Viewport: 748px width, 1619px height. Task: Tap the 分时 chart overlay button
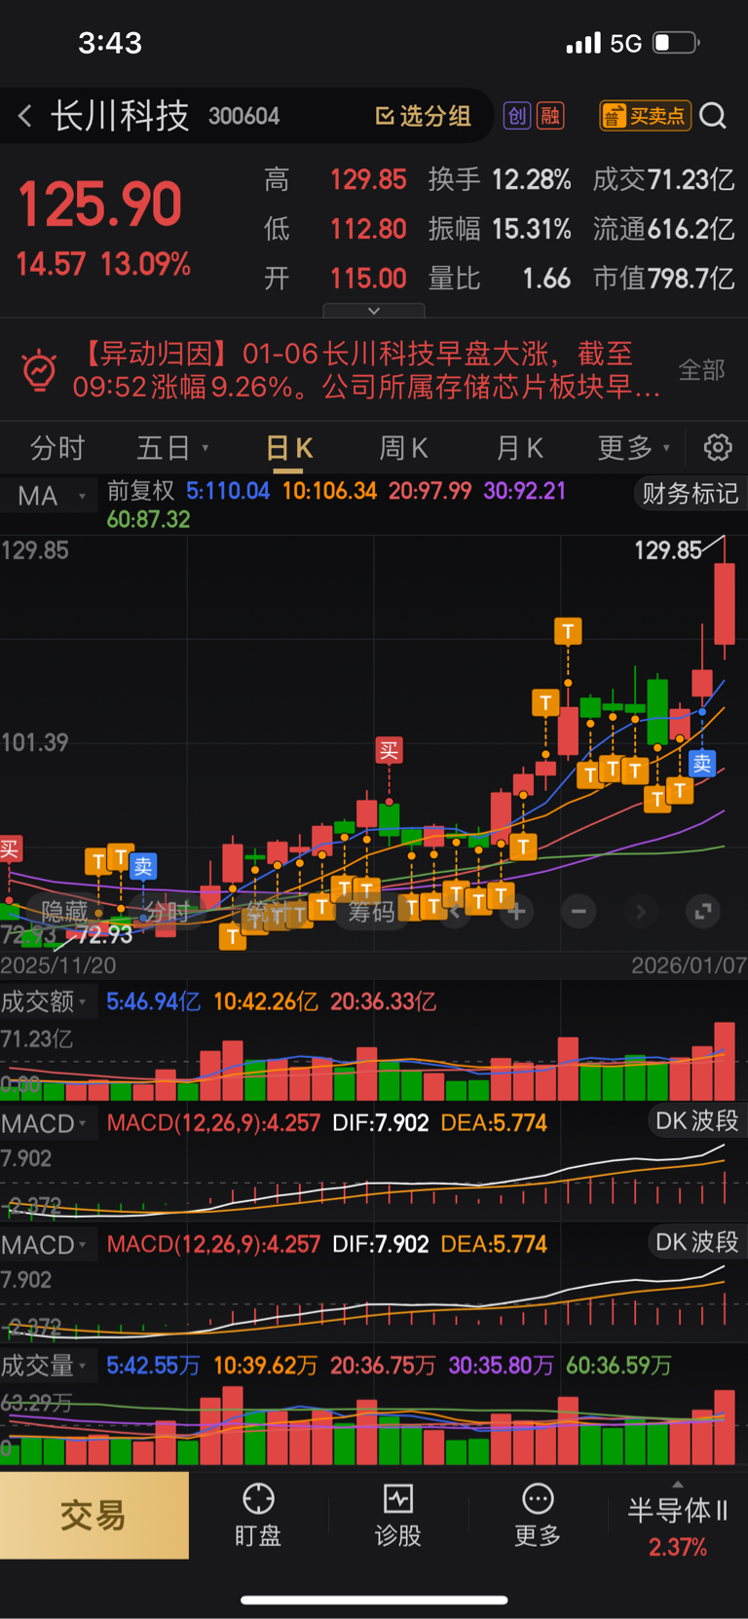[x=166, y=912]
